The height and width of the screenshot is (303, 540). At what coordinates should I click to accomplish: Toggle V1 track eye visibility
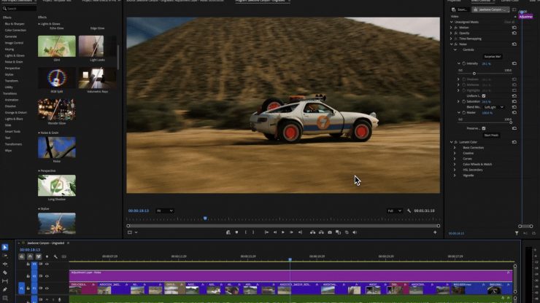(47, 288)
